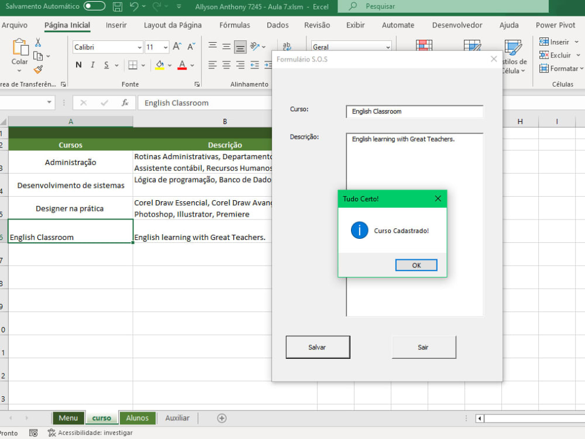Toggle the Salvamento Automático switch
Image resolution: width=585 pixels, height=439 pixels.
tap(94, 6)
